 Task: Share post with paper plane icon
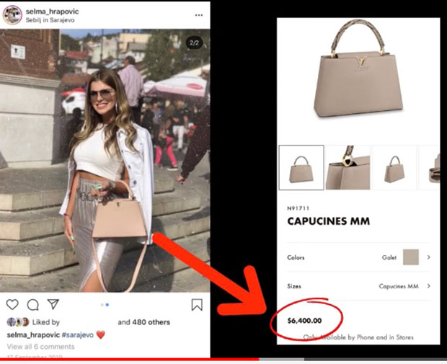pos(53,304)
